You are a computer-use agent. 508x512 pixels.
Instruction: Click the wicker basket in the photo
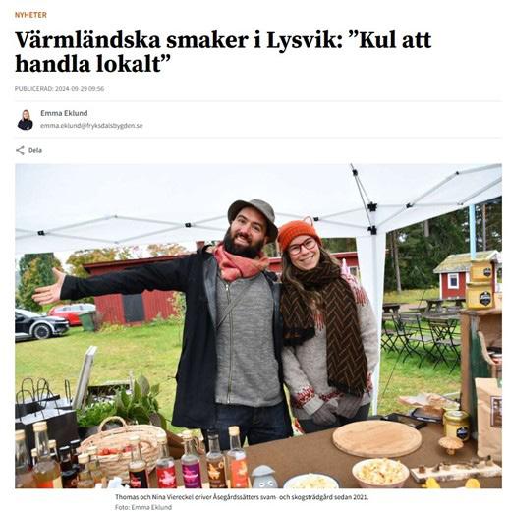click(122, 445)
